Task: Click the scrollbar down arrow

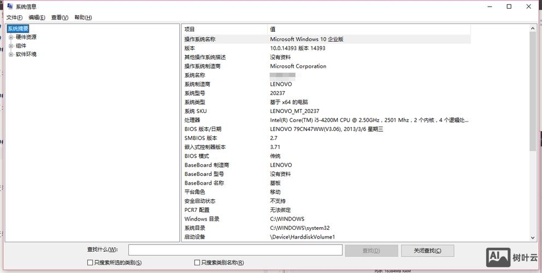Action: [533, 238]
